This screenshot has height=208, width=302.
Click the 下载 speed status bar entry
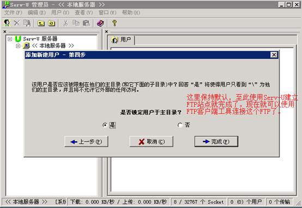(118, 202)
